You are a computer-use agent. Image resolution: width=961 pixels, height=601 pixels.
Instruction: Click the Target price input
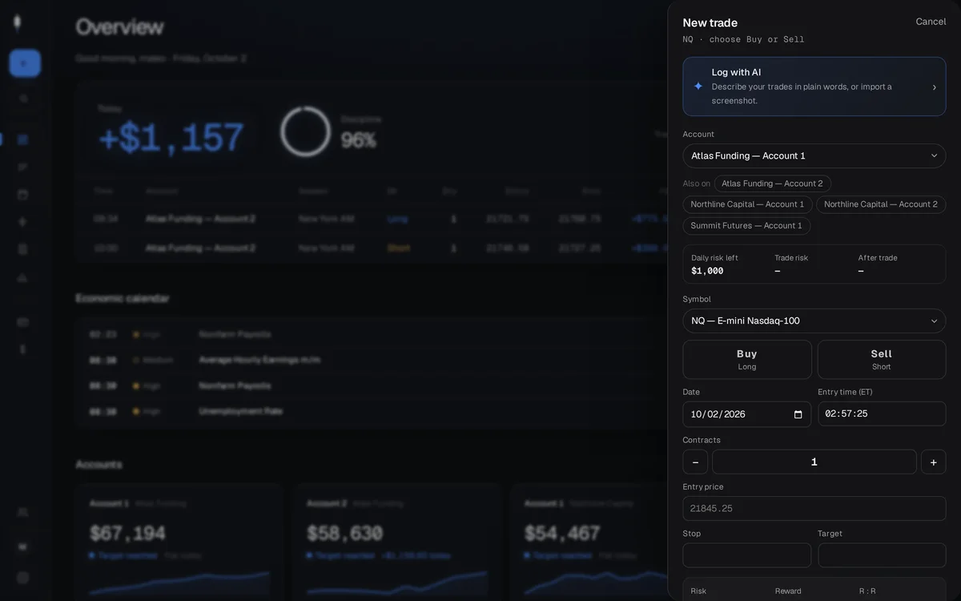pyautogui.click(x=882, y=555)
